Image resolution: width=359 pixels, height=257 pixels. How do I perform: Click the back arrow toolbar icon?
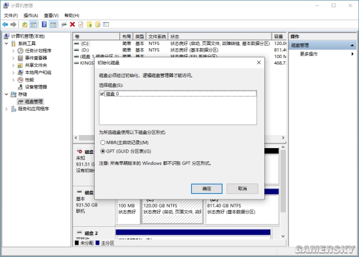click(x=5, y=24)
